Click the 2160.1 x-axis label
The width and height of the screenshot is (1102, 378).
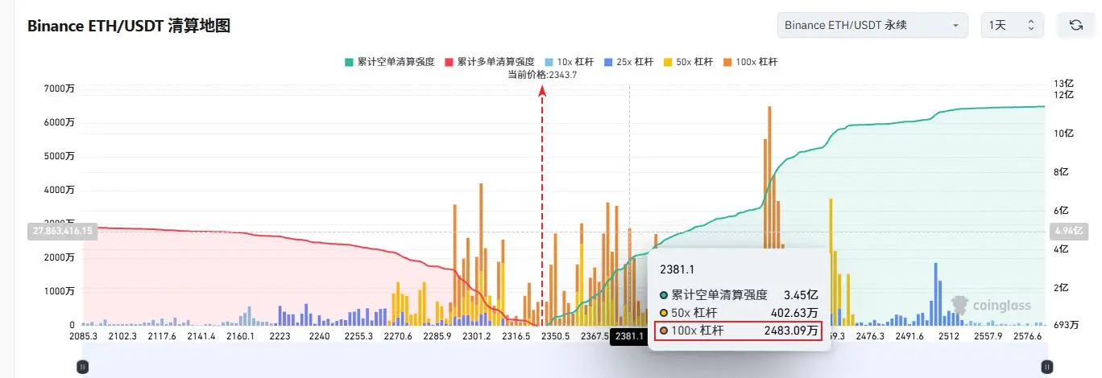[241, 337]
